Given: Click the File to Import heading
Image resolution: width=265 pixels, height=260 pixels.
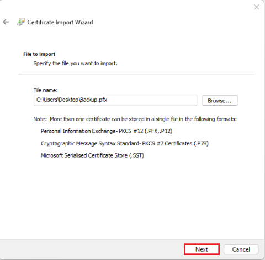Looking at the screenshot, I should 39,54.
